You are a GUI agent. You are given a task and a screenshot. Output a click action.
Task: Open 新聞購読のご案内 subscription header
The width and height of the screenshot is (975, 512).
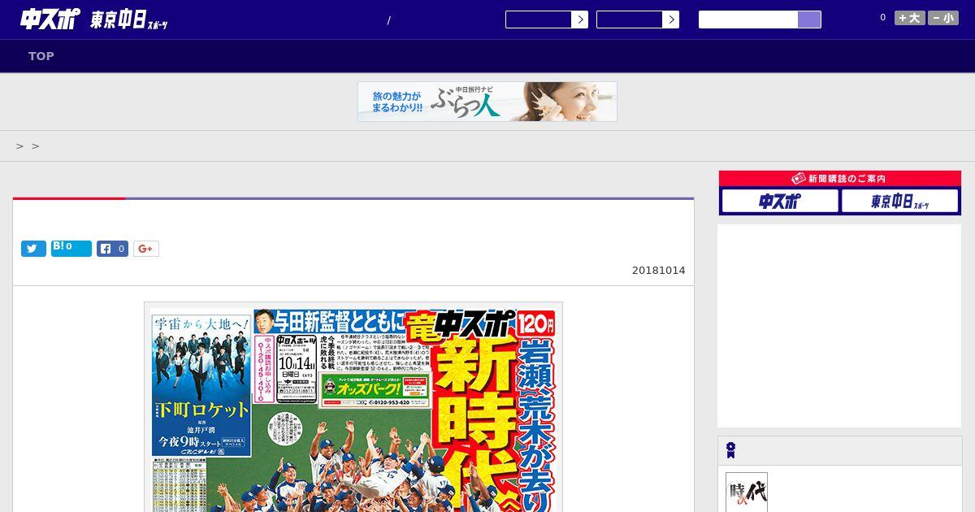point(840,179)
